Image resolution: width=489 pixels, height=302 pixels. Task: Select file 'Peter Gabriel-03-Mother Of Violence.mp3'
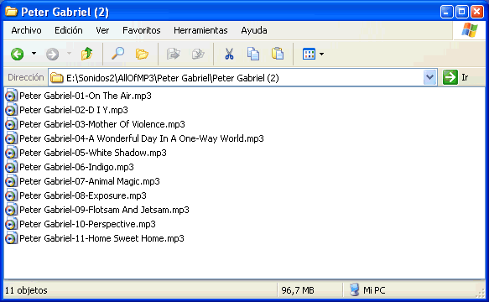click(x=102, y=124)
